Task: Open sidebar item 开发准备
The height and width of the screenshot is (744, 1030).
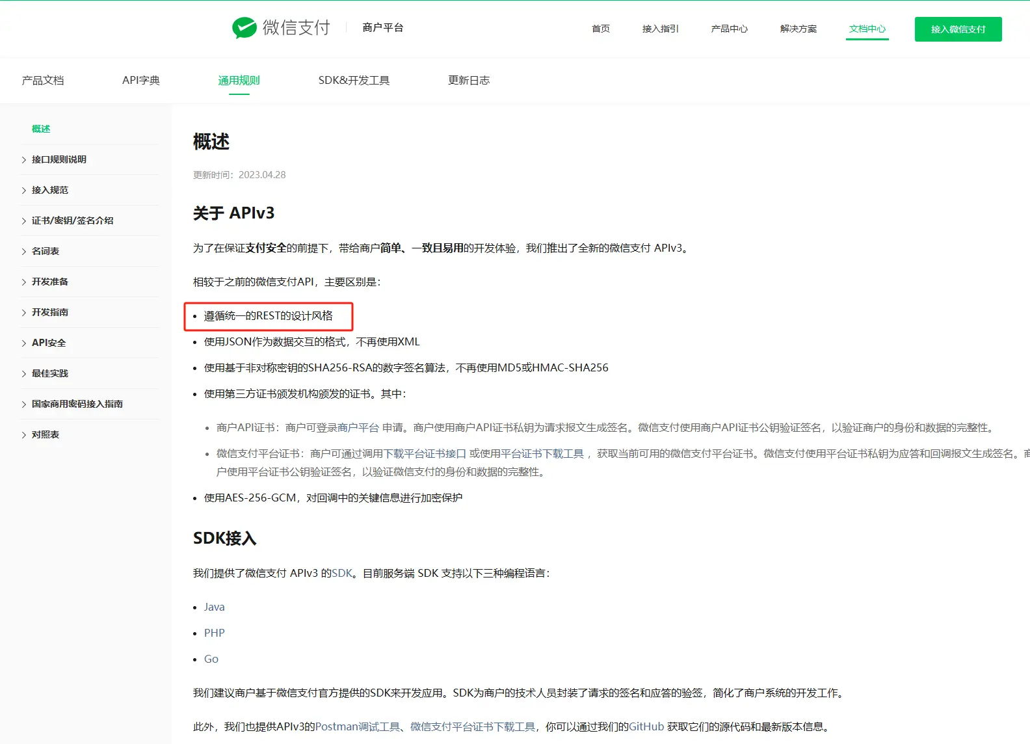Action: (x=50, y=282)
